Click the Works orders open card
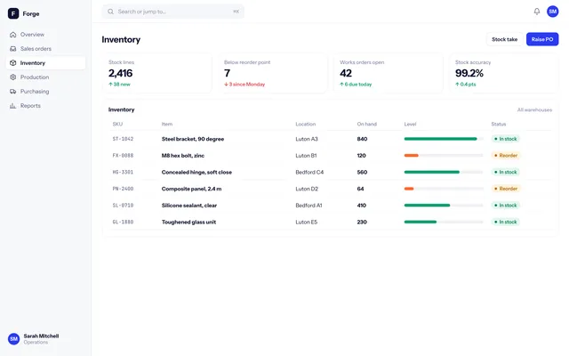This screenshot has width=569, height=356. coord(389,73)
